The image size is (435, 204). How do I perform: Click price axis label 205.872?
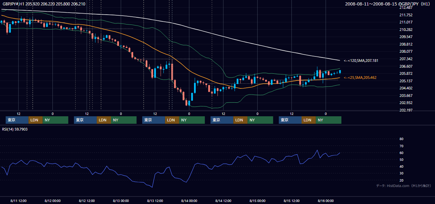pos(406,73)
